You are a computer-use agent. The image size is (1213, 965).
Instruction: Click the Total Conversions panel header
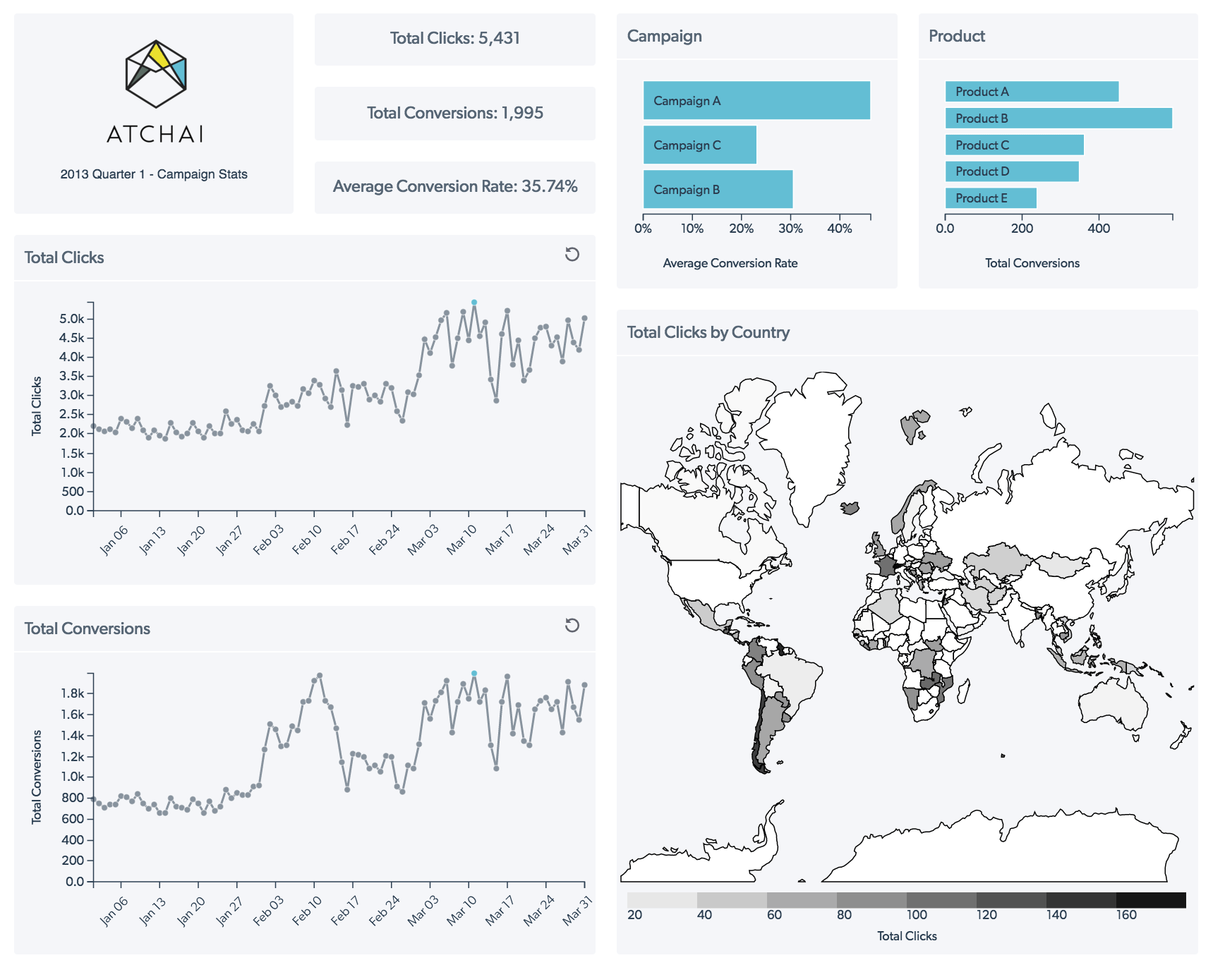tap(87, 628)
